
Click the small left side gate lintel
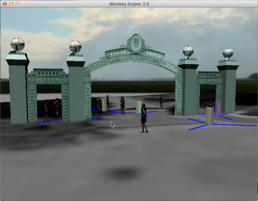click(x=48, y=77)
